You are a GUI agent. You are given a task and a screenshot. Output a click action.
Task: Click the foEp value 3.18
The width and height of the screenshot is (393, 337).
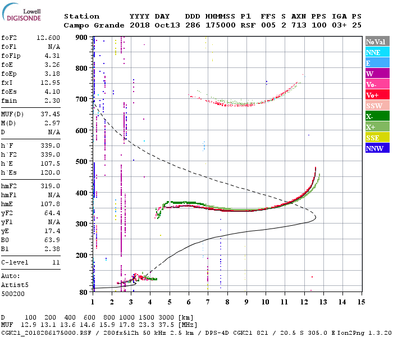pos(52,74)
